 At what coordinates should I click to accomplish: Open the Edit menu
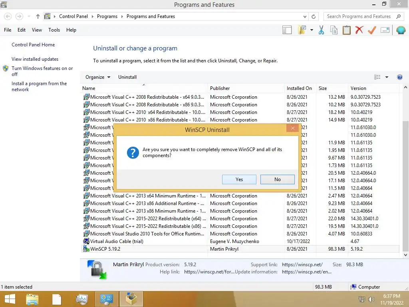point(22,30)
